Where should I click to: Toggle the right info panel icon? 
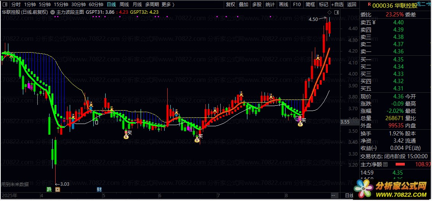click(x=336, y=13)
